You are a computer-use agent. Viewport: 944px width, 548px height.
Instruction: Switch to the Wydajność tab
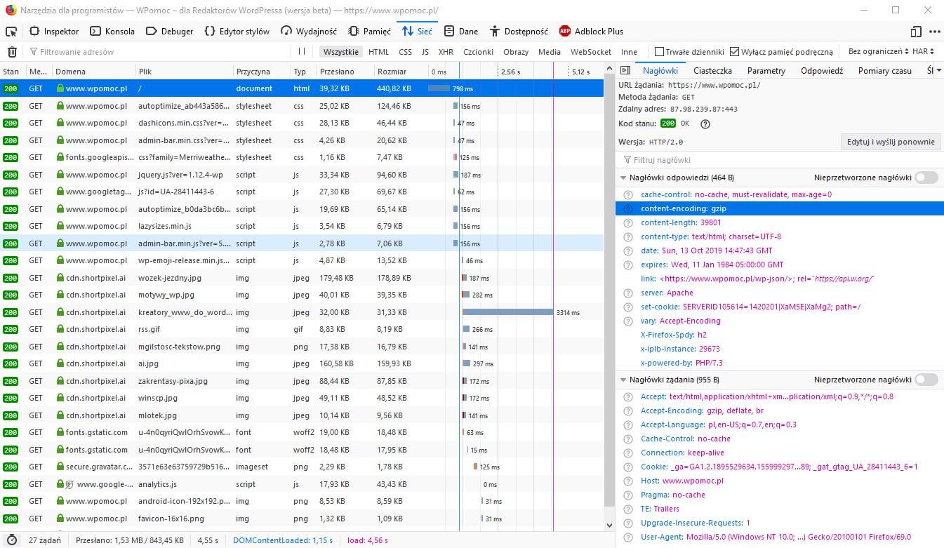pos(309,32)
